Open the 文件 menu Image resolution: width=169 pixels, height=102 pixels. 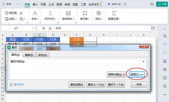pyautogui.click(x=7, y=4)
